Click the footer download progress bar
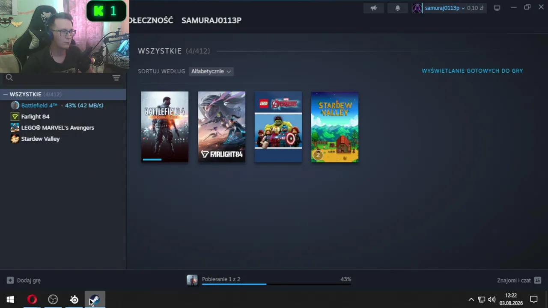The image size is (548, 308). (277, 284)
